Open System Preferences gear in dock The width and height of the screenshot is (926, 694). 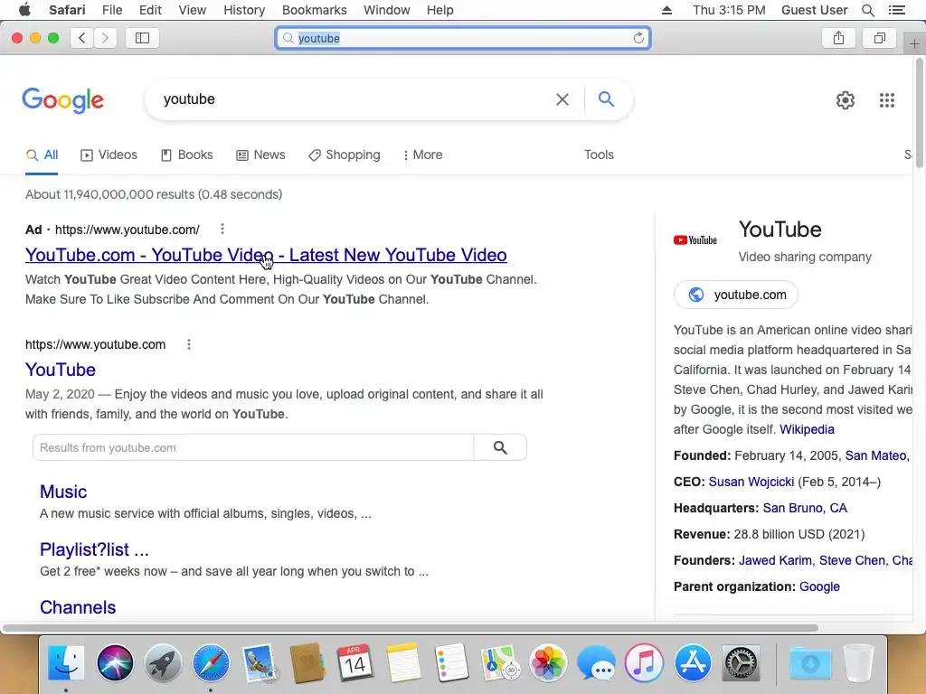741,662
